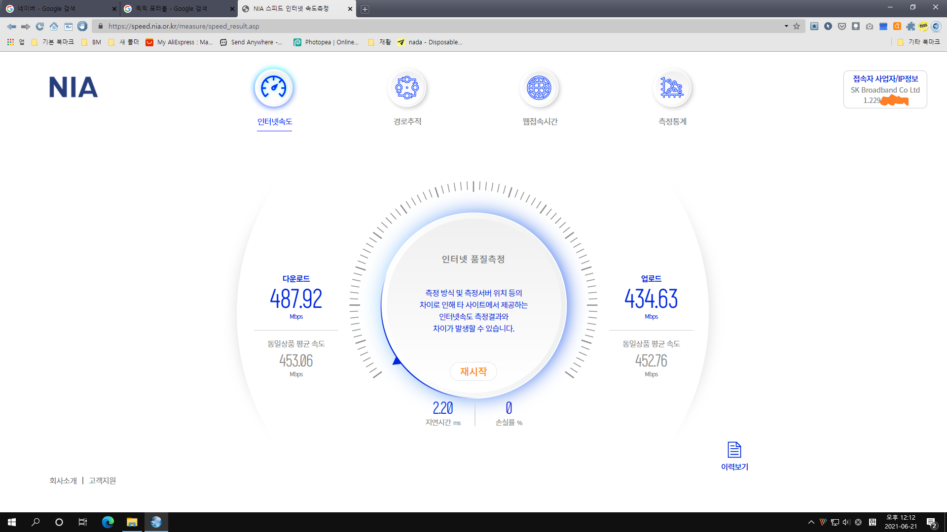
Task: Open Microsoft Edge from the taskbar
Action: tap(108, 522)
